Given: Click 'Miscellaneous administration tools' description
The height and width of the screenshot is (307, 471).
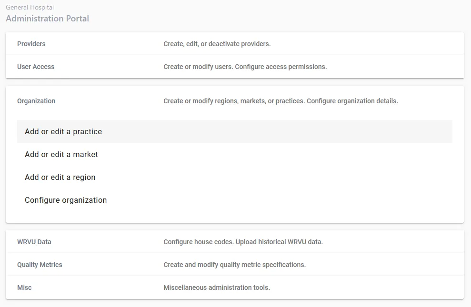Looking at the screenshot, I should click(217, 287).
